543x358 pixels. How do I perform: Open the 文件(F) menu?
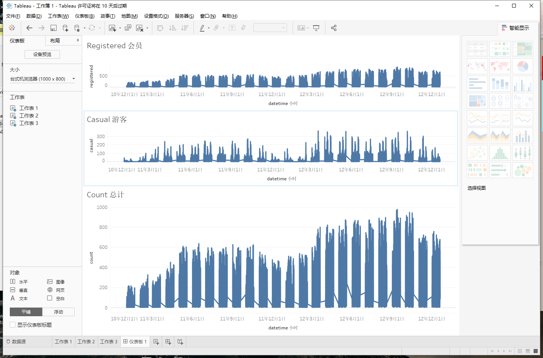(13, 16)
